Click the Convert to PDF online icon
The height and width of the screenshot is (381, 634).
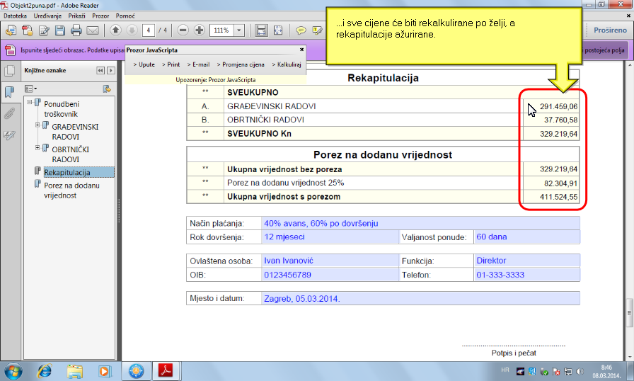point(11,30)
